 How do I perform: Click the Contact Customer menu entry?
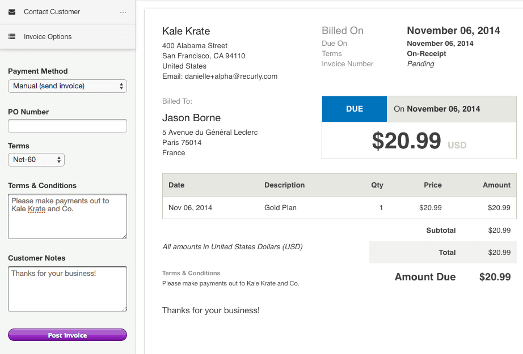click(x=53, y=11)
